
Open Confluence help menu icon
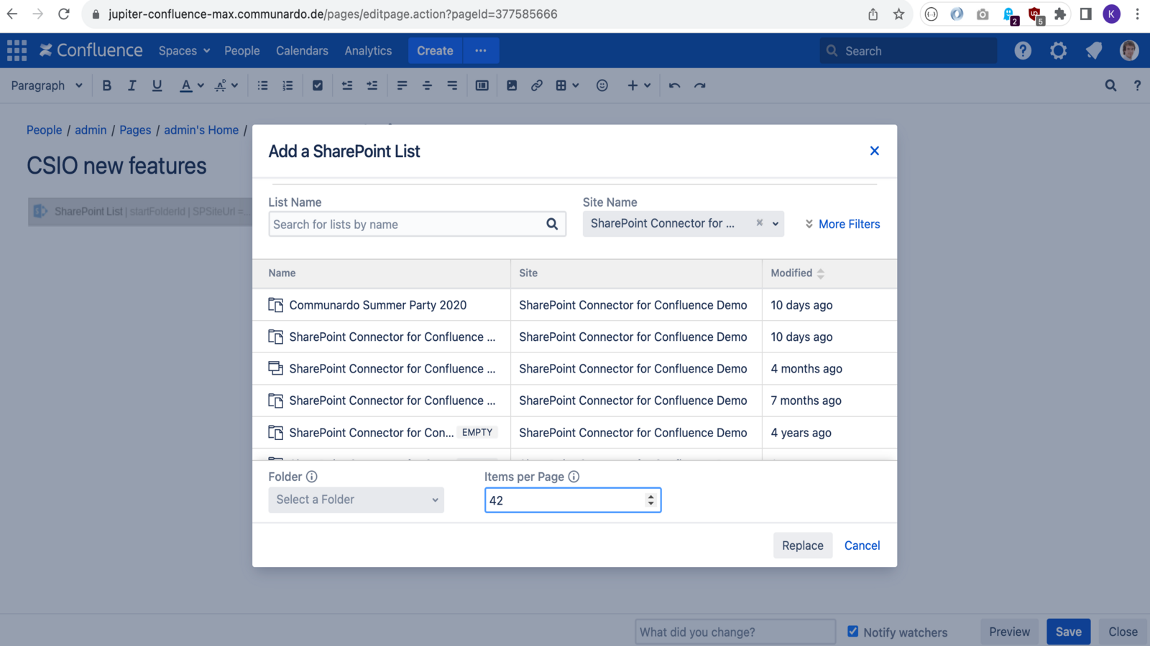click(x=1022, y=51)
